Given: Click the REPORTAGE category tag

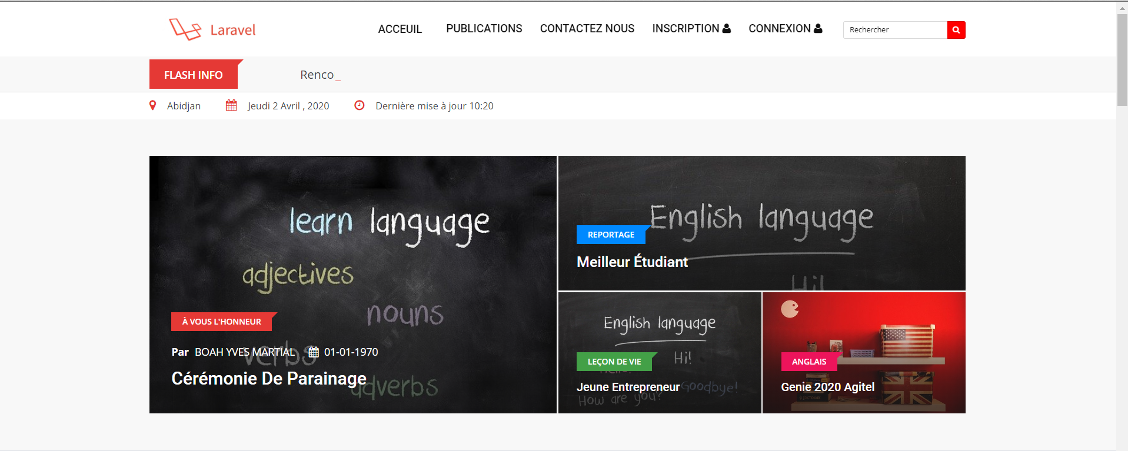Looking at the screenshot, I should (611, 235).
